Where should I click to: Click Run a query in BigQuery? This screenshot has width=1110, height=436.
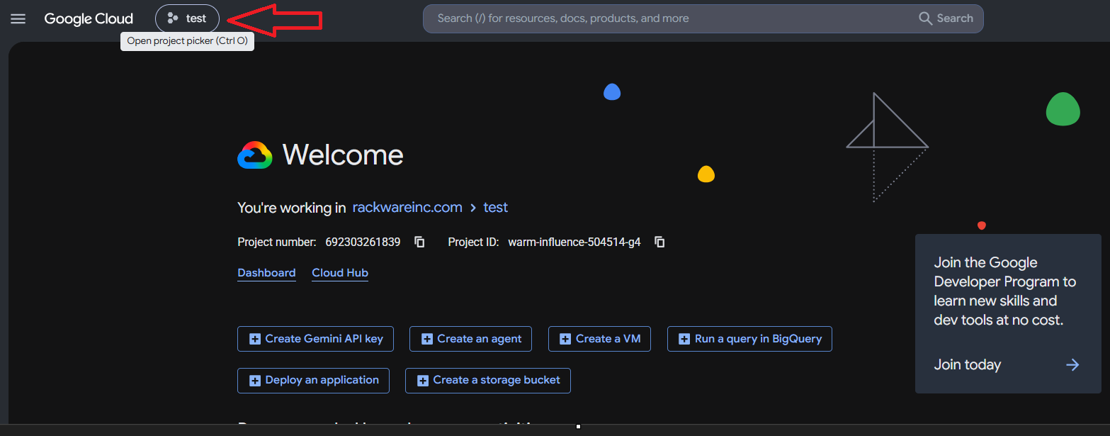click(x=749, y=339)
